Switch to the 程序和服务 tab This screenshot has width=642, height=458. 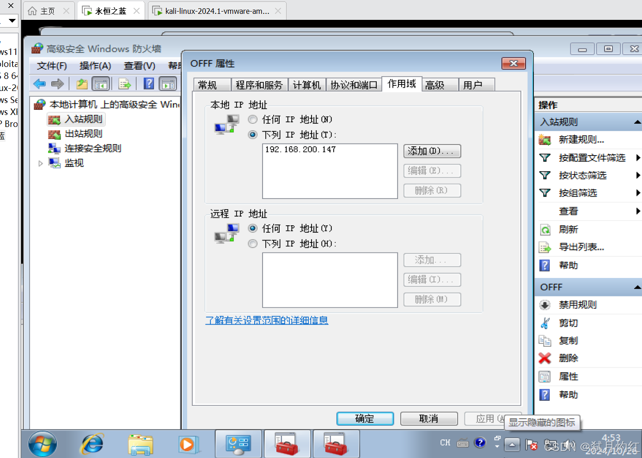coord(259,85)
